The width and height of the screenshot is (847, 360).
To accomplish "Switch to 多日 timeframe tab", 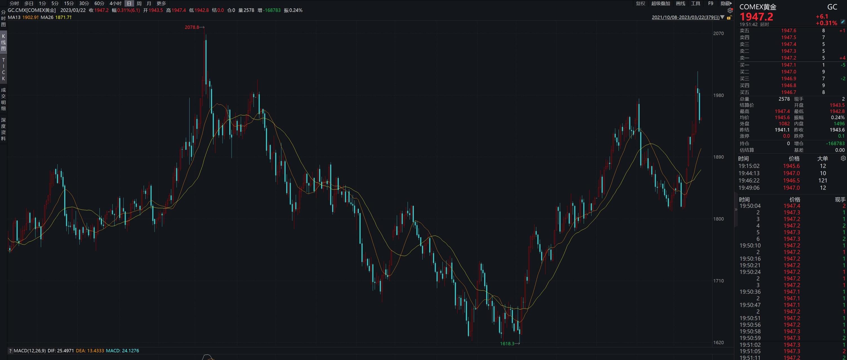I will click(29, 4).
